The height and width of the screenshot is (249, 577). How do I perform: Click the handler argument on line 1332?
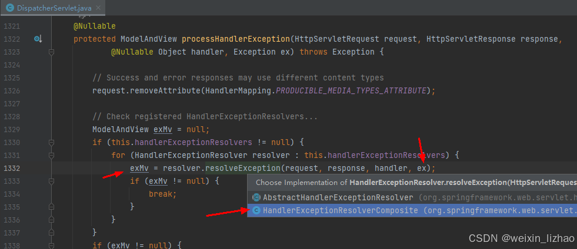pyautogui.click(x=391, y=168)
